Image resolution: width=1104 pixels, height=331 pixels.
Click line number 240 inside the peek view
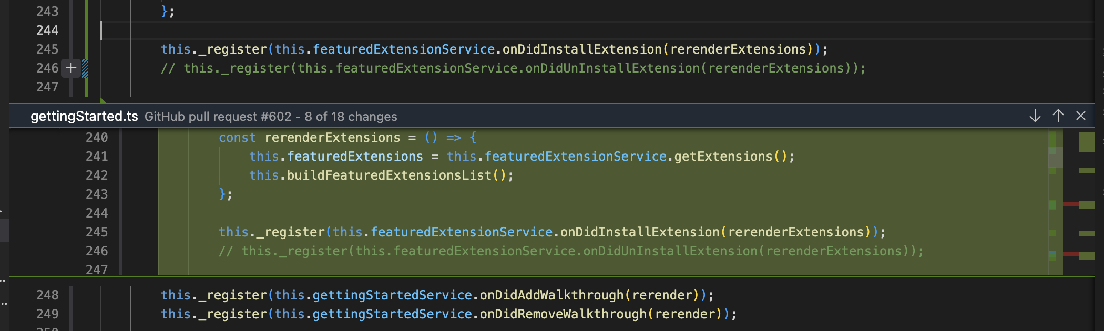[97, 137]
